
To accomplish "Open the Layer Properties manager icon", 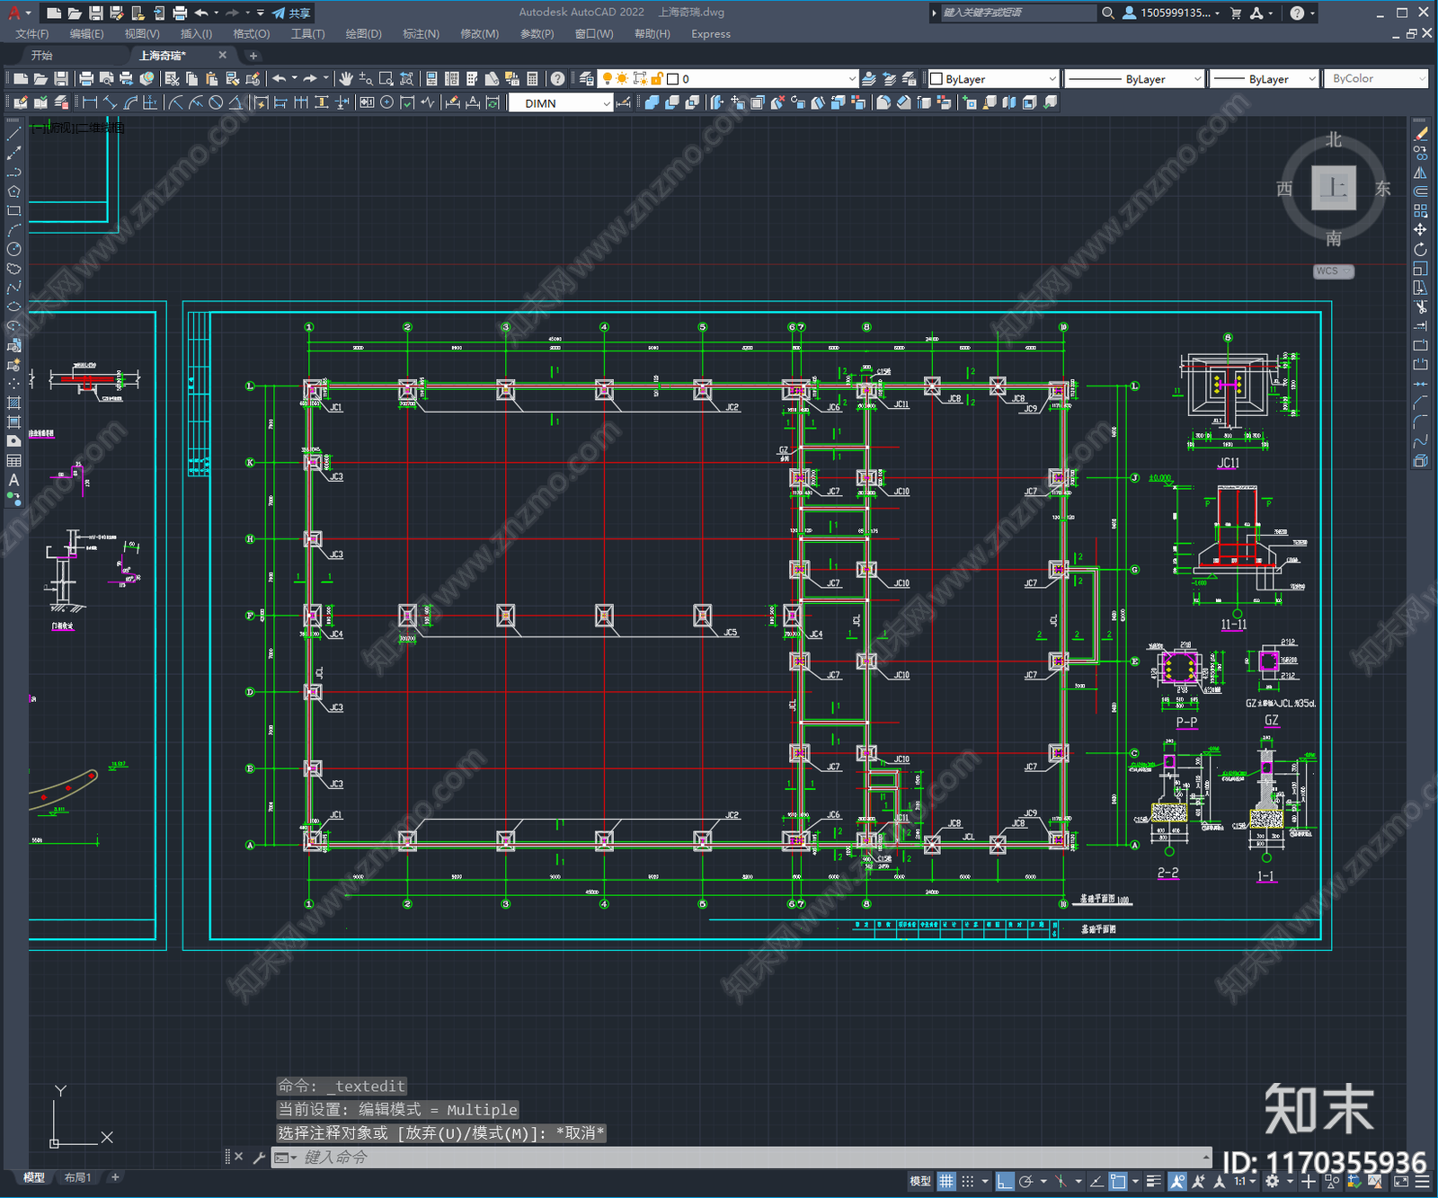I will pos(587,79).
